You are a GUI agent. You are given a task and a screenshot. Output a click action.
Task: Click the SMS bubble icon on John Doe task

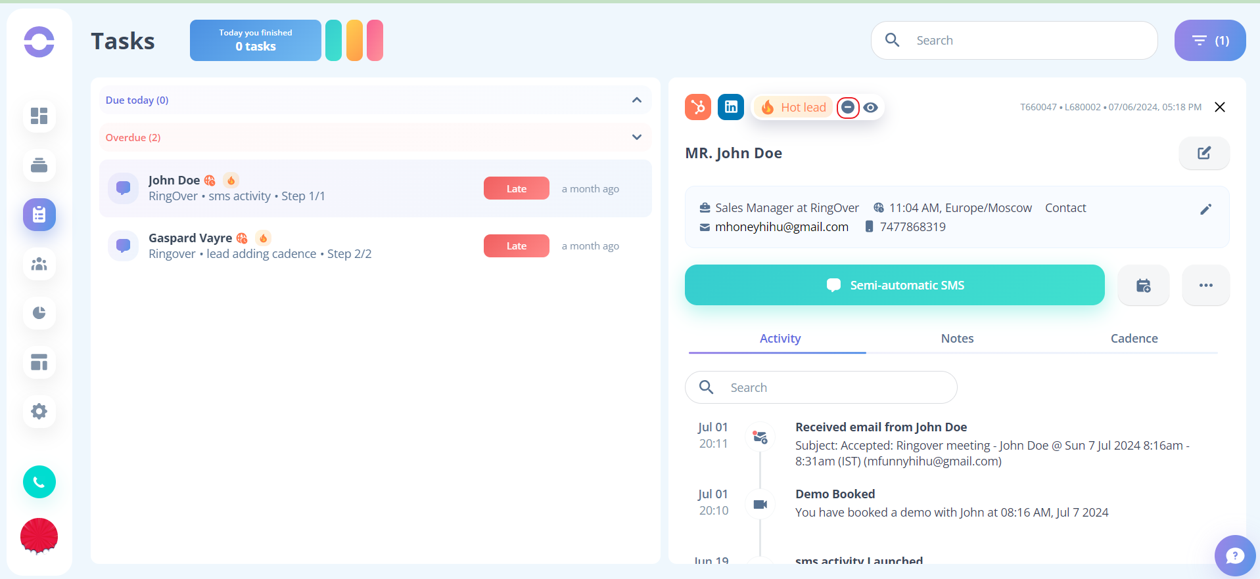[x=124, y=188]
